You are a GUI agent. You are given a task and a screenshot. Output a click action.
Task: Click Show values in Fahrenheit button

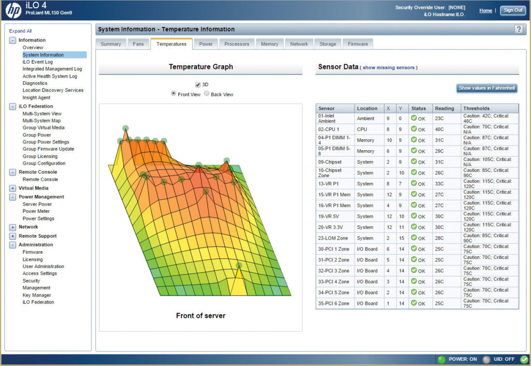point(487,88)
